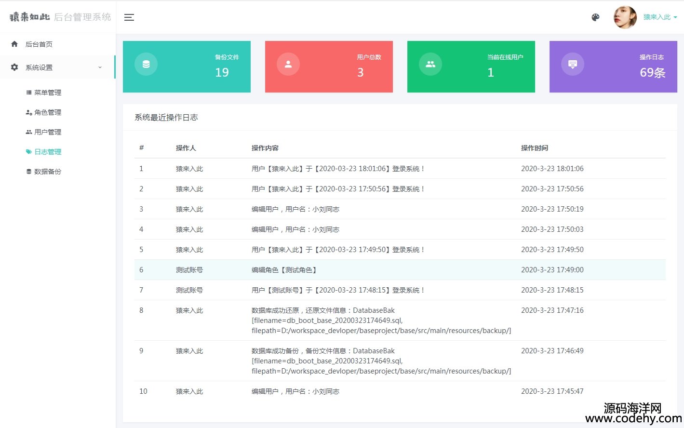Open 菜单管理 in the sidebar
Image resolution: width=684 pixels, height=428 pixels.
pyautogui.click(x=48, y=93)
